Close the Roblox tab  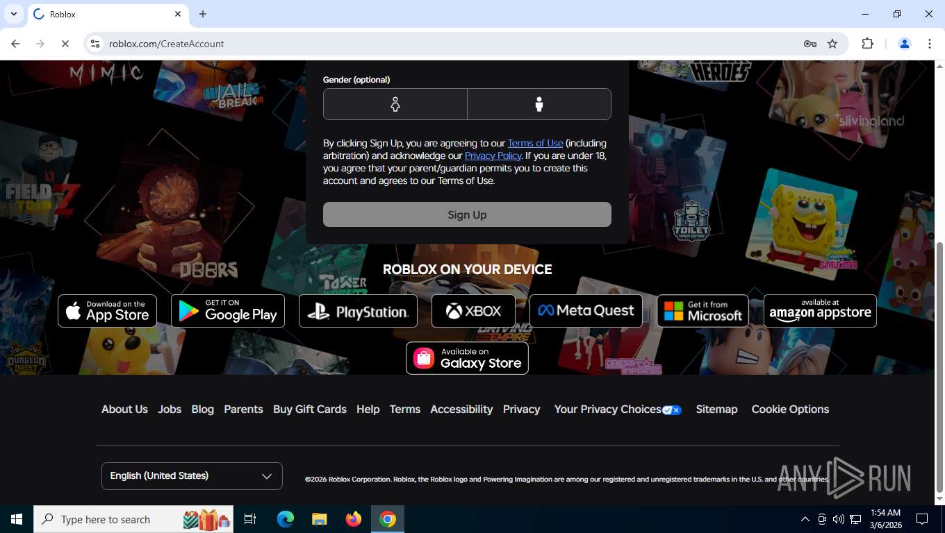pyautogui.click(x=177, y=14)
